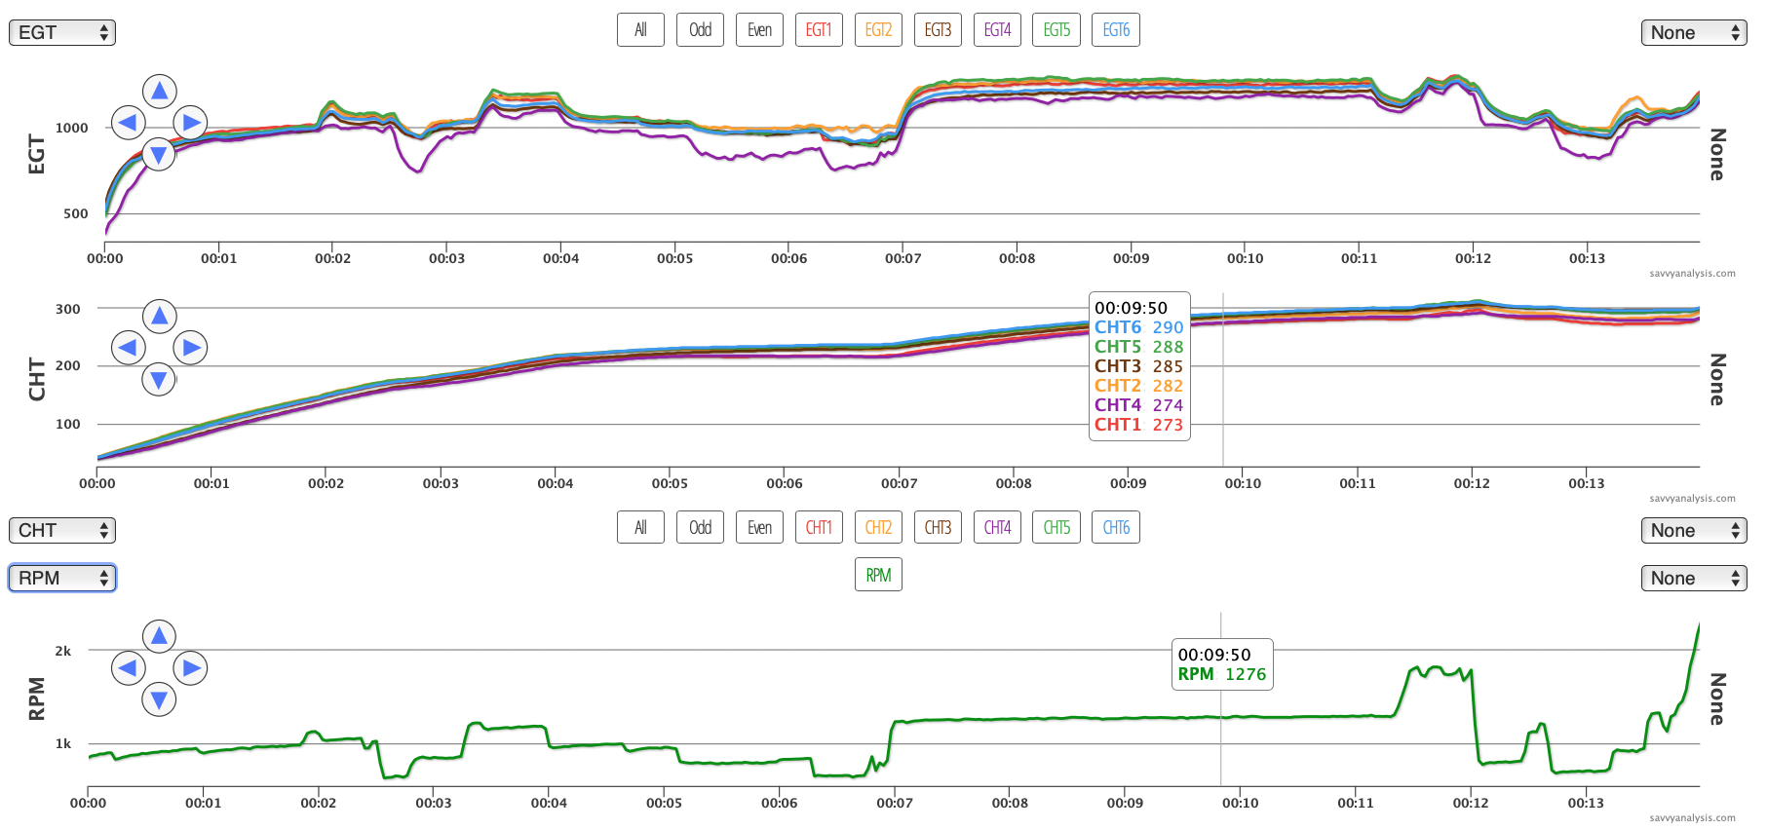The width and height of the screenshot is (1767, 830).
Task: Pan EGT chart down with arrow
Action: pyautogui.click(x=159, y=154)
